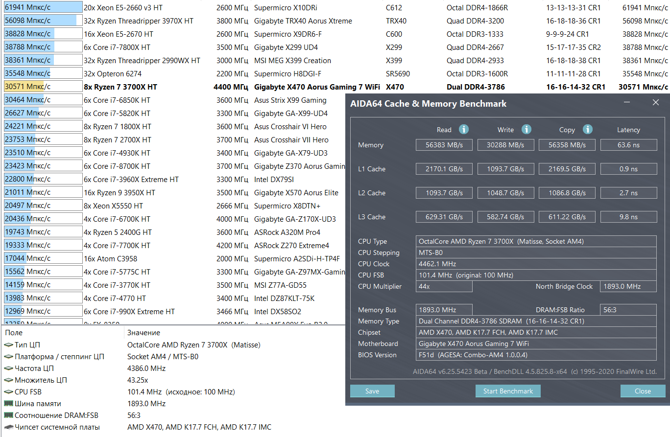Viewport: 670px width, 437px height.
Task: Select the CPU Clock field 4462.1 MHz
Action: [x=536, y=264]
